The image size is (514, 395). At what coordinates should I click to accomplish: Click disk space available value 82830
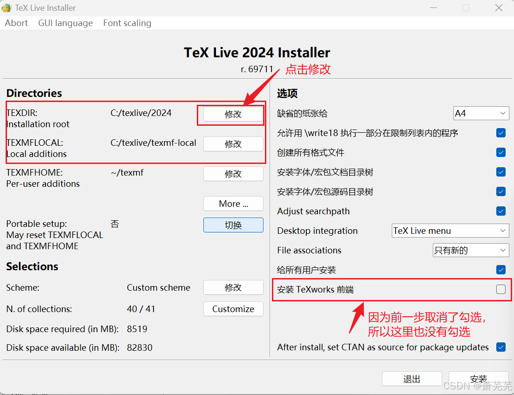point(139,347)
